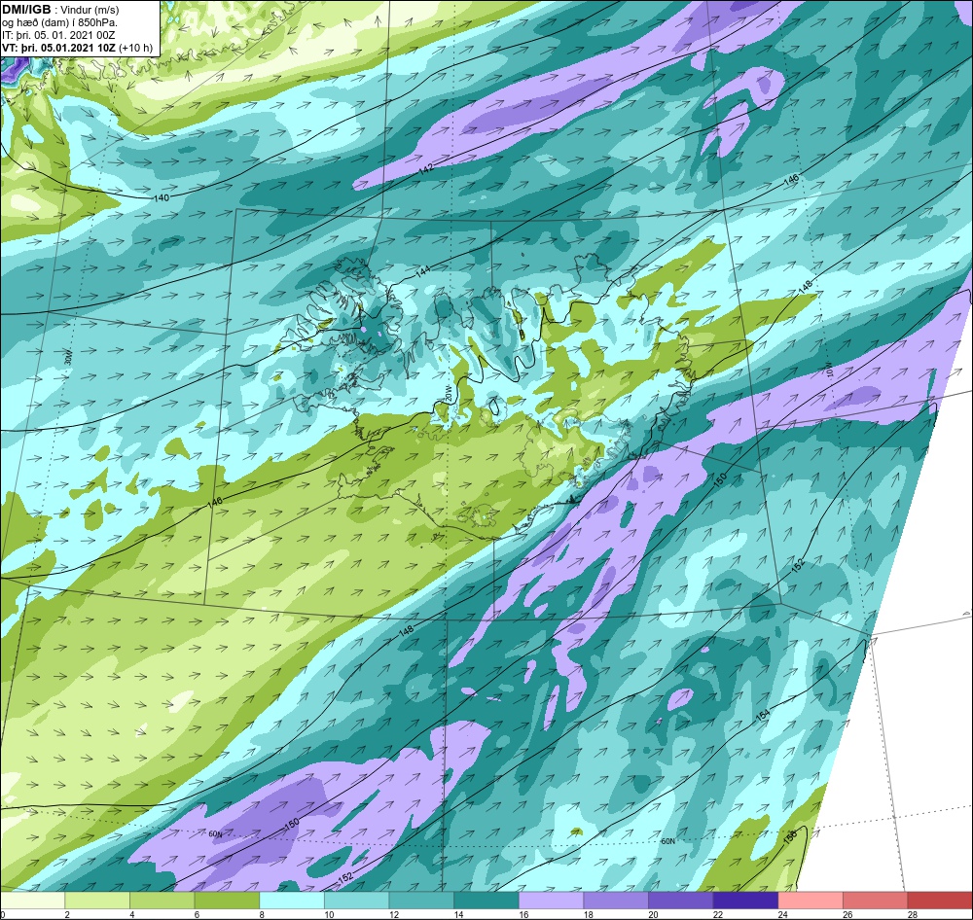Select the 26–28 m/s salmon legend swatch

(875, 901)
